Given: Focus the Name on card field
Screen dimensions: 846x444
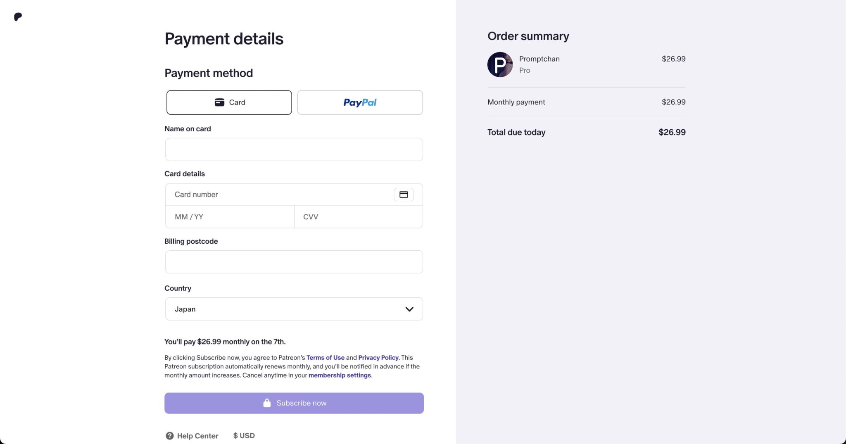Looking at the screenshot, I should tap(294, 150).
